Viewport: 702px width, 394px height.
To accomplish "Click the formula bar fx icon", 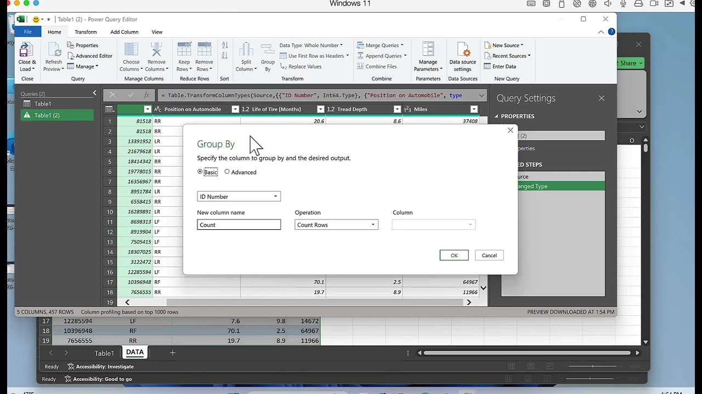I will 146,95.
